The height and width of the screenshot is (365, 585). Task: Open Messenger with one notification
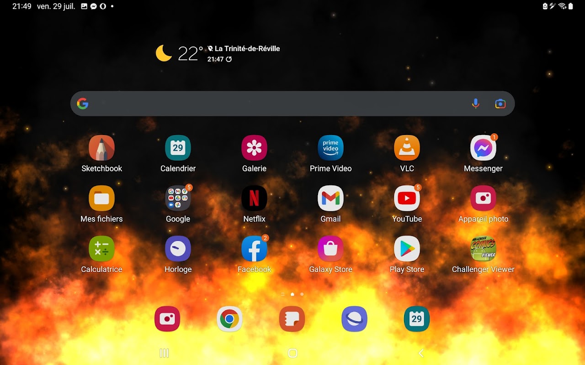tap(483, 148)
